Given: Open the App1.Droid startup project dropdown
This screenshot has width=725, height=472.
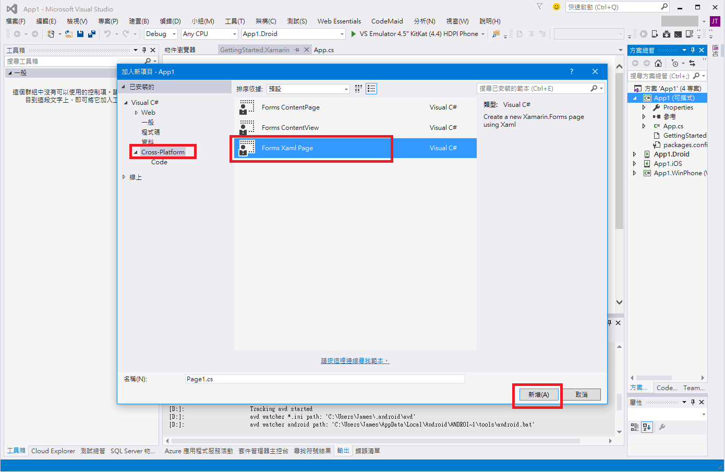Looking at the screenshot, I should coord(294,34).
